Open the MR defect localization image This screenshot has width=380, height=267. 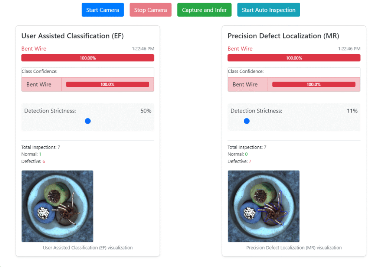point(263,206)
